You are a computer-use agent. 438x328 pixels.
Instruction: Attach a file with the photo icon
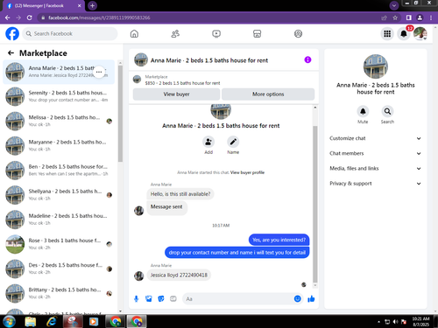pyautogui.click(x=149, y=299)
